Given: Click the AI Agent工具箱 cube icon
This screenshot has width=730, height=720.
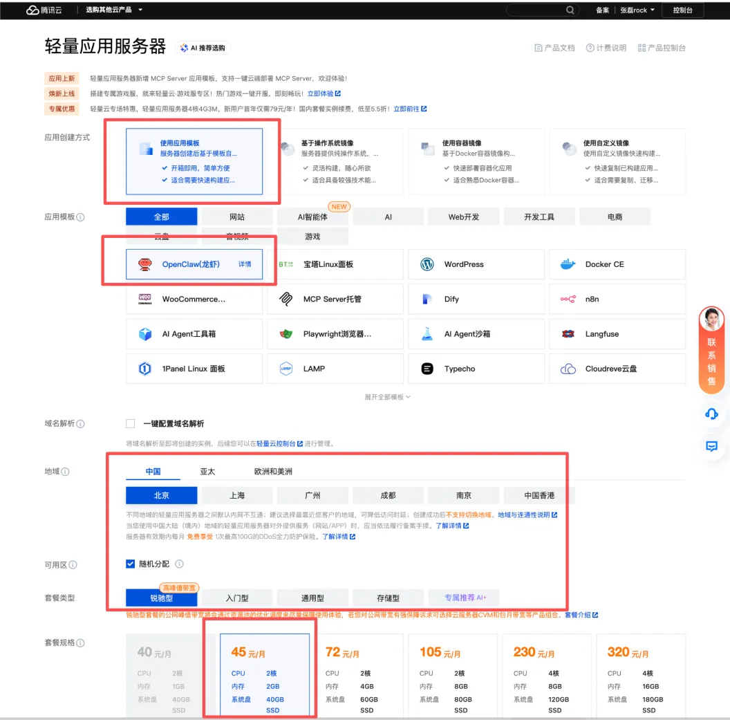Looking at the screenshot, I should pos(145,334).
